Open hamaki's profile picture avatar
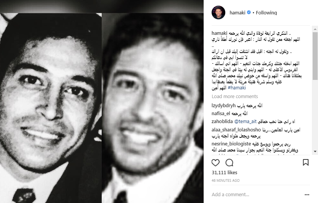 click(x=218, y=12)
